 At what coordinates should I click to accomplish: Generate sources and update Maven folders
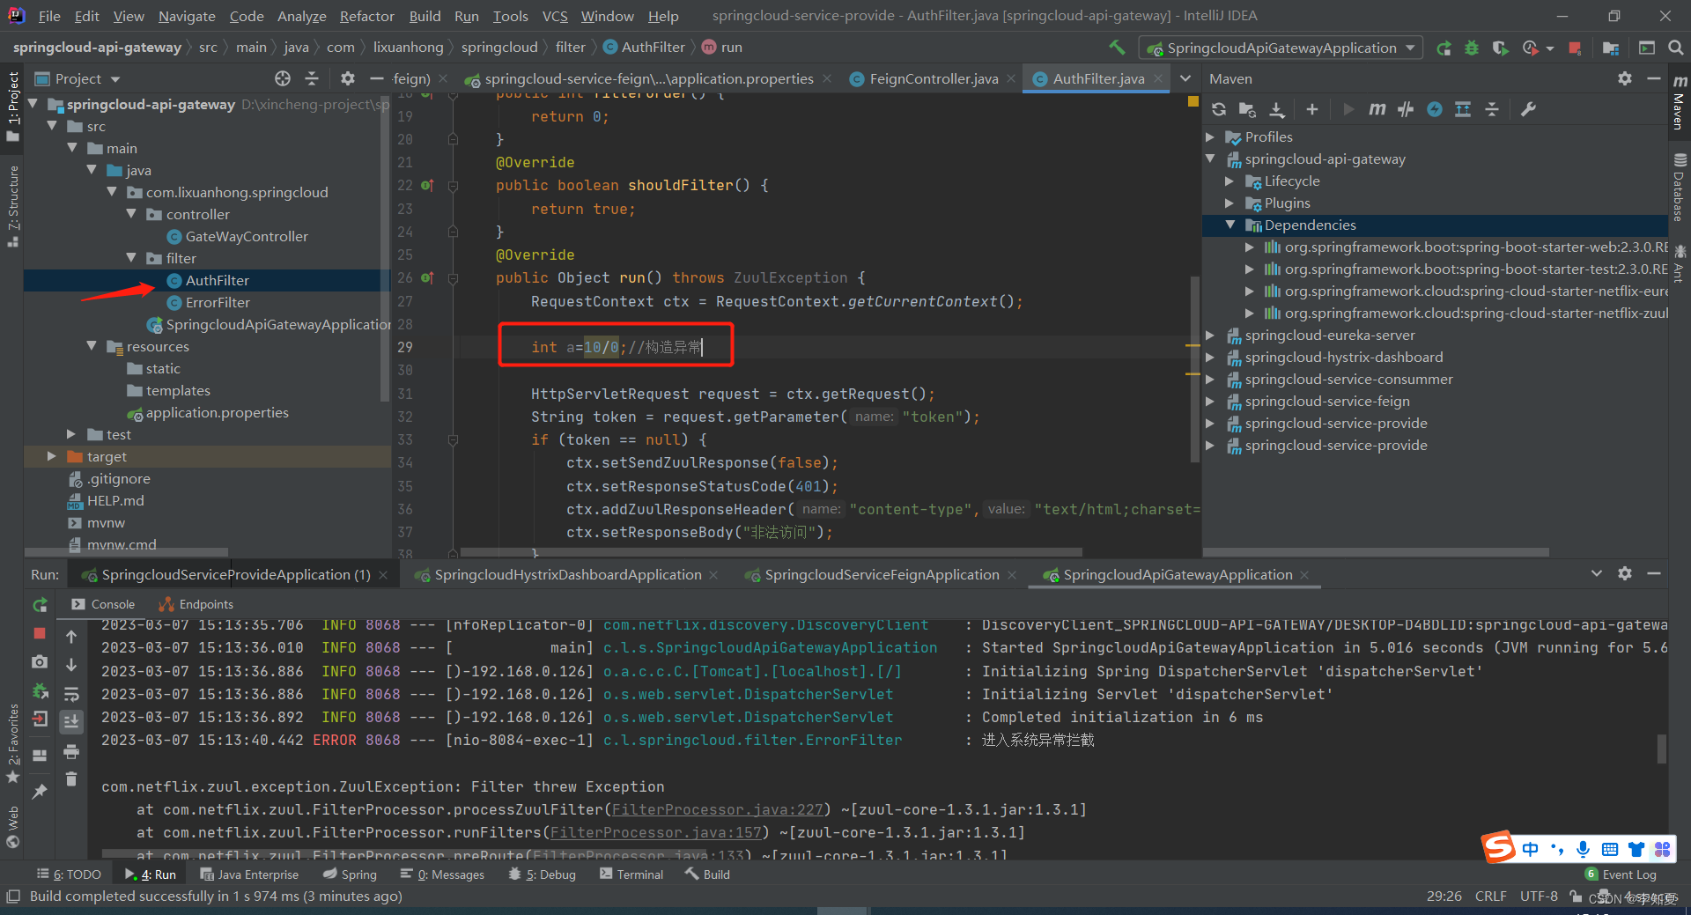(1247, 109)
